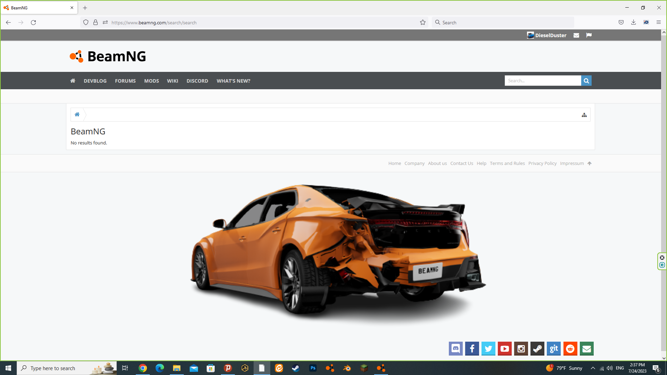Image resolution: width=667 pixels, height=375 pixels.
Task: Open the Windows notification center
Action: coord(656,368)
